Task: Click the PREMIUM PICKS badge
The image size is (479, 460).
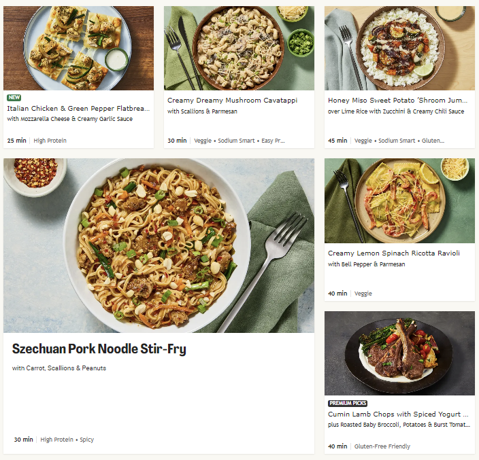Action: [348, 404]
